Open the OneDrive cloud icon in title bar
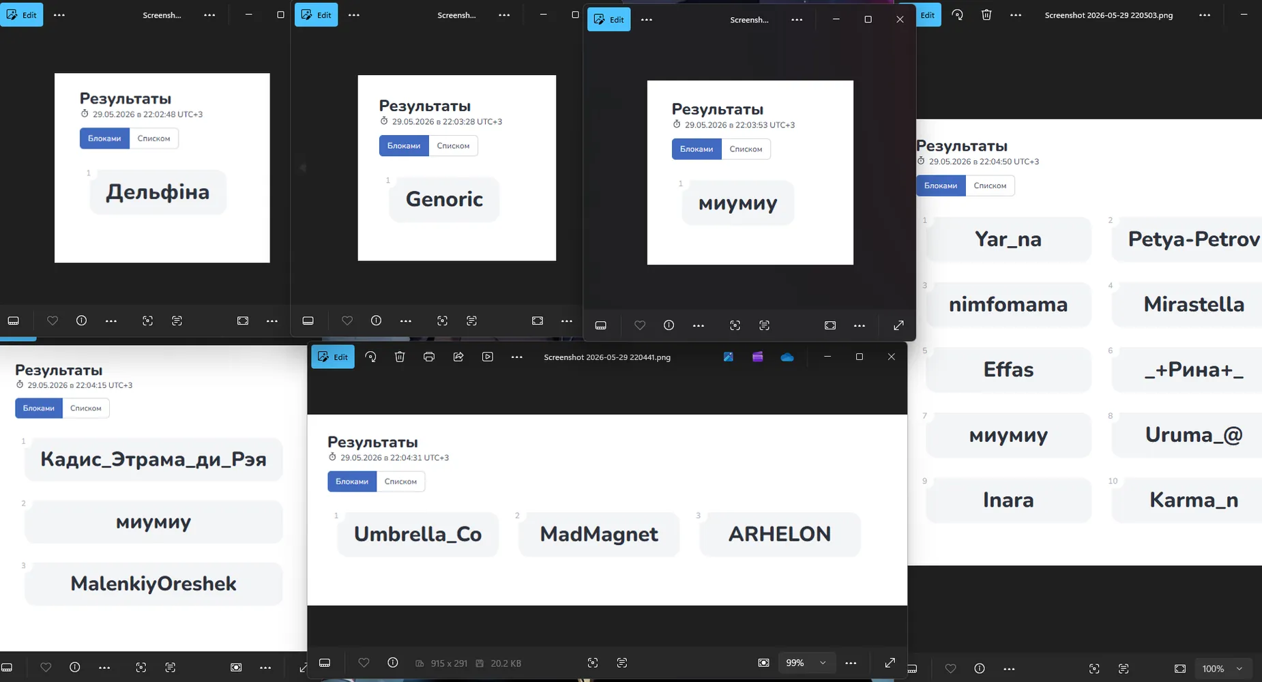This screenshot has width=1262, height=682. tap(787, 357)
